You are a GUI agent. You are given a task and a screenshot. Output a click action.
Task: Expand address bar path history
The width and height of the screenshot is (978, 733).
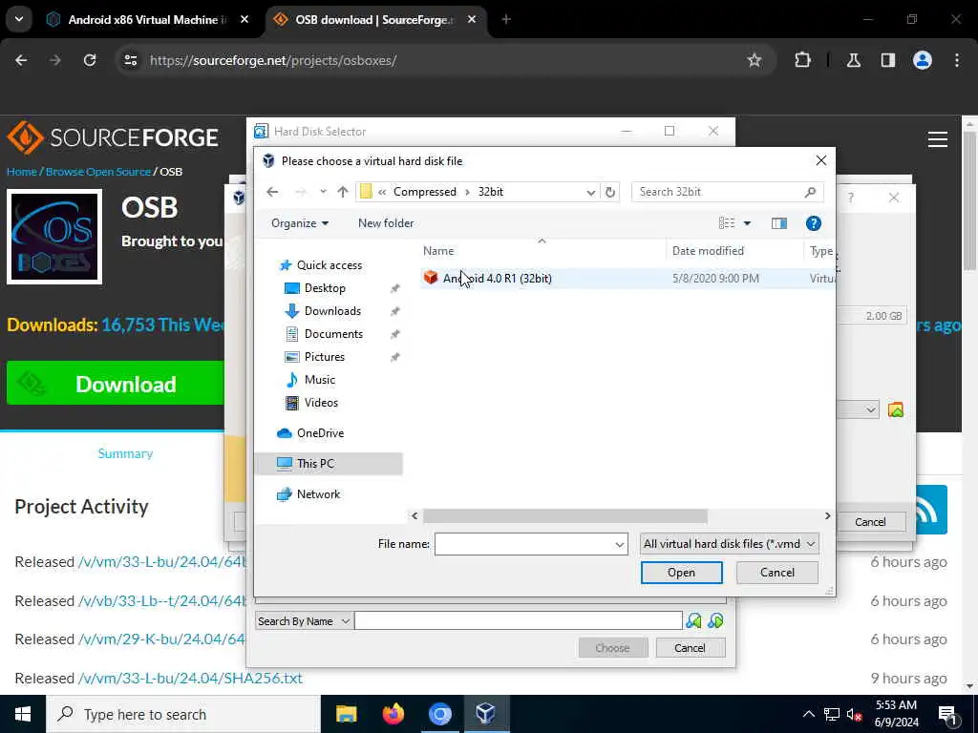(590, 192)
